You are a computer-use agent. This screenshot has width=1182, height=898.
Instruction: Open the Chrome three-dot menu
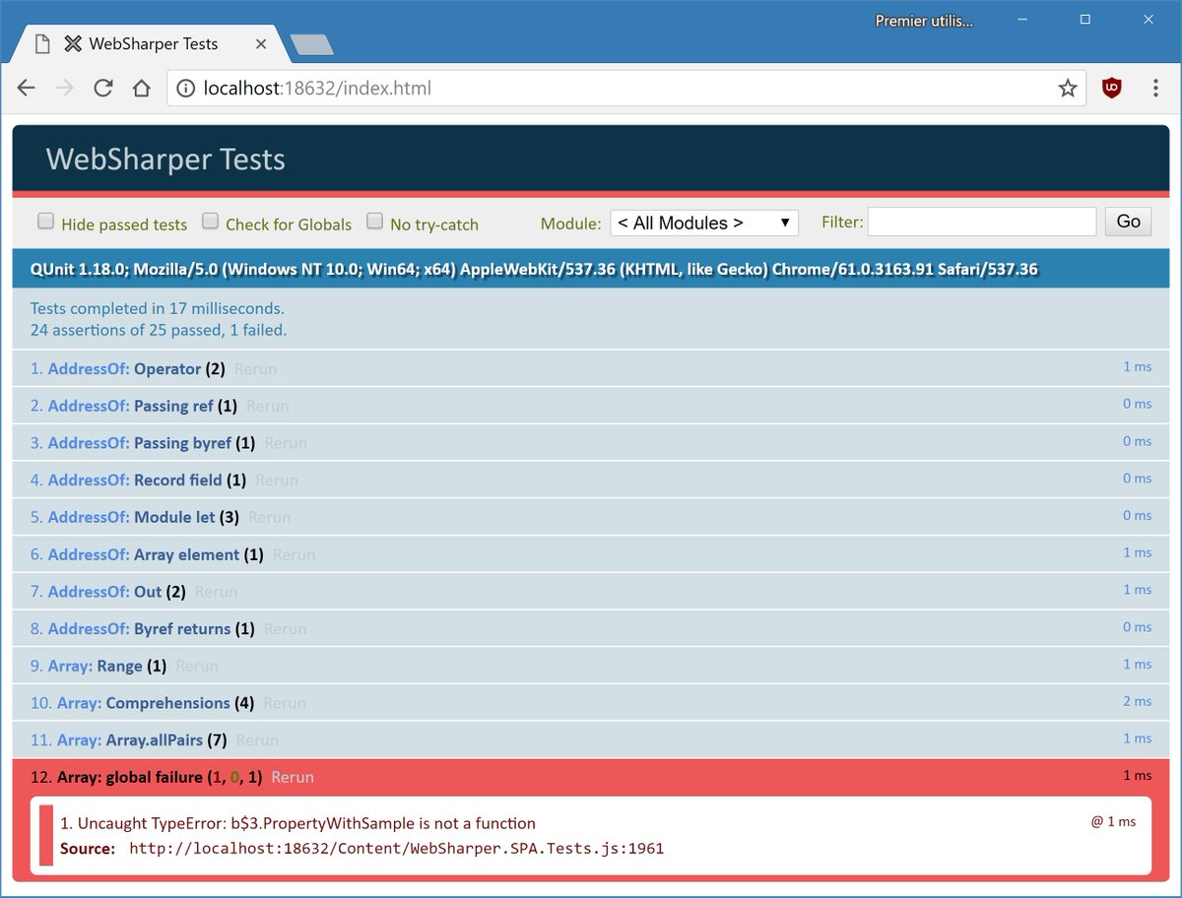[x=1155, y=89]
